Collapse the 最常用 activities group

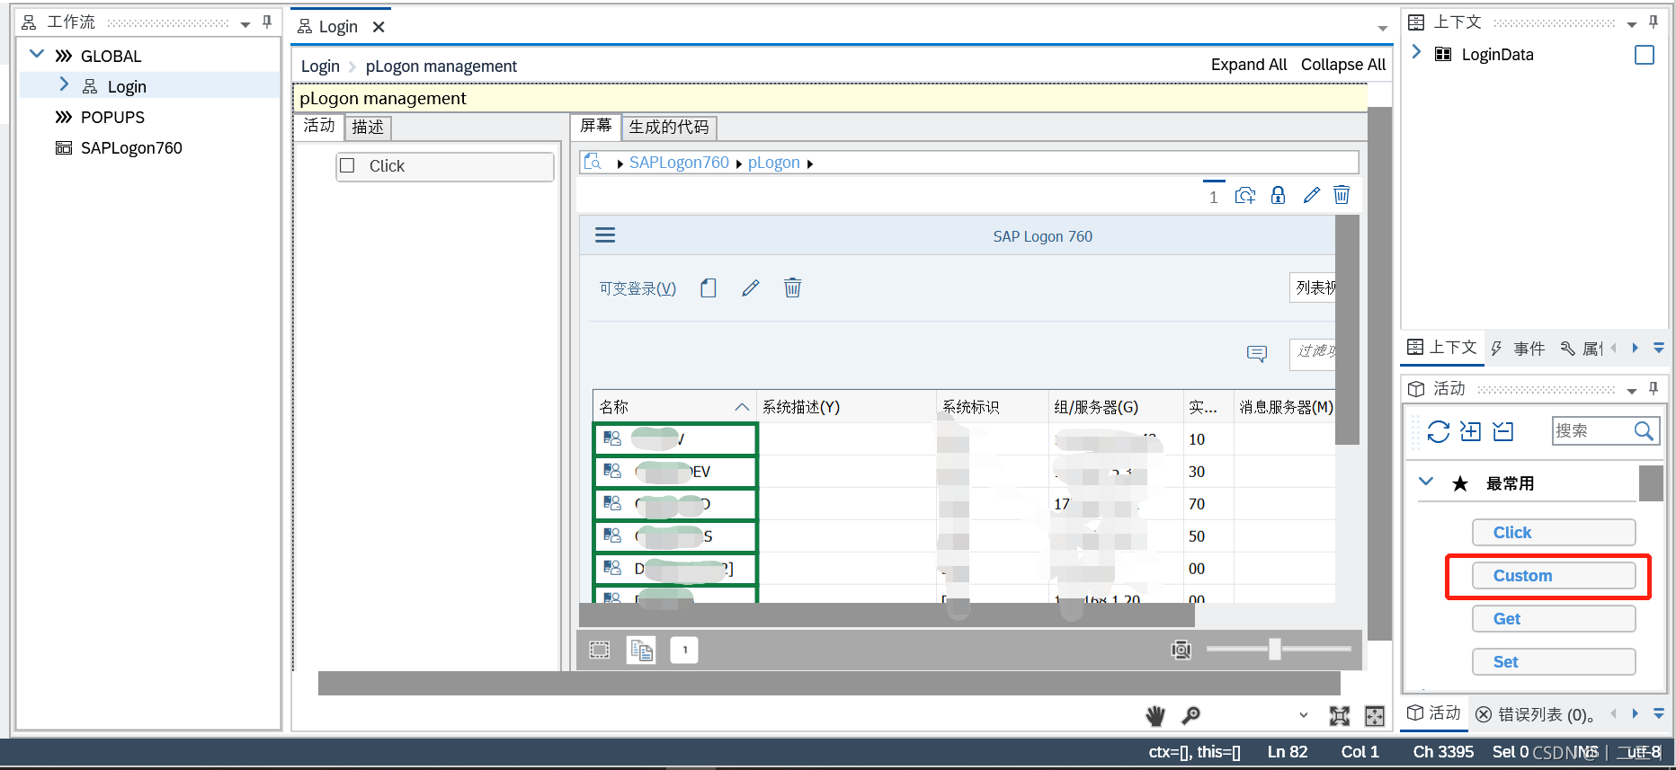coord(1426,482)
